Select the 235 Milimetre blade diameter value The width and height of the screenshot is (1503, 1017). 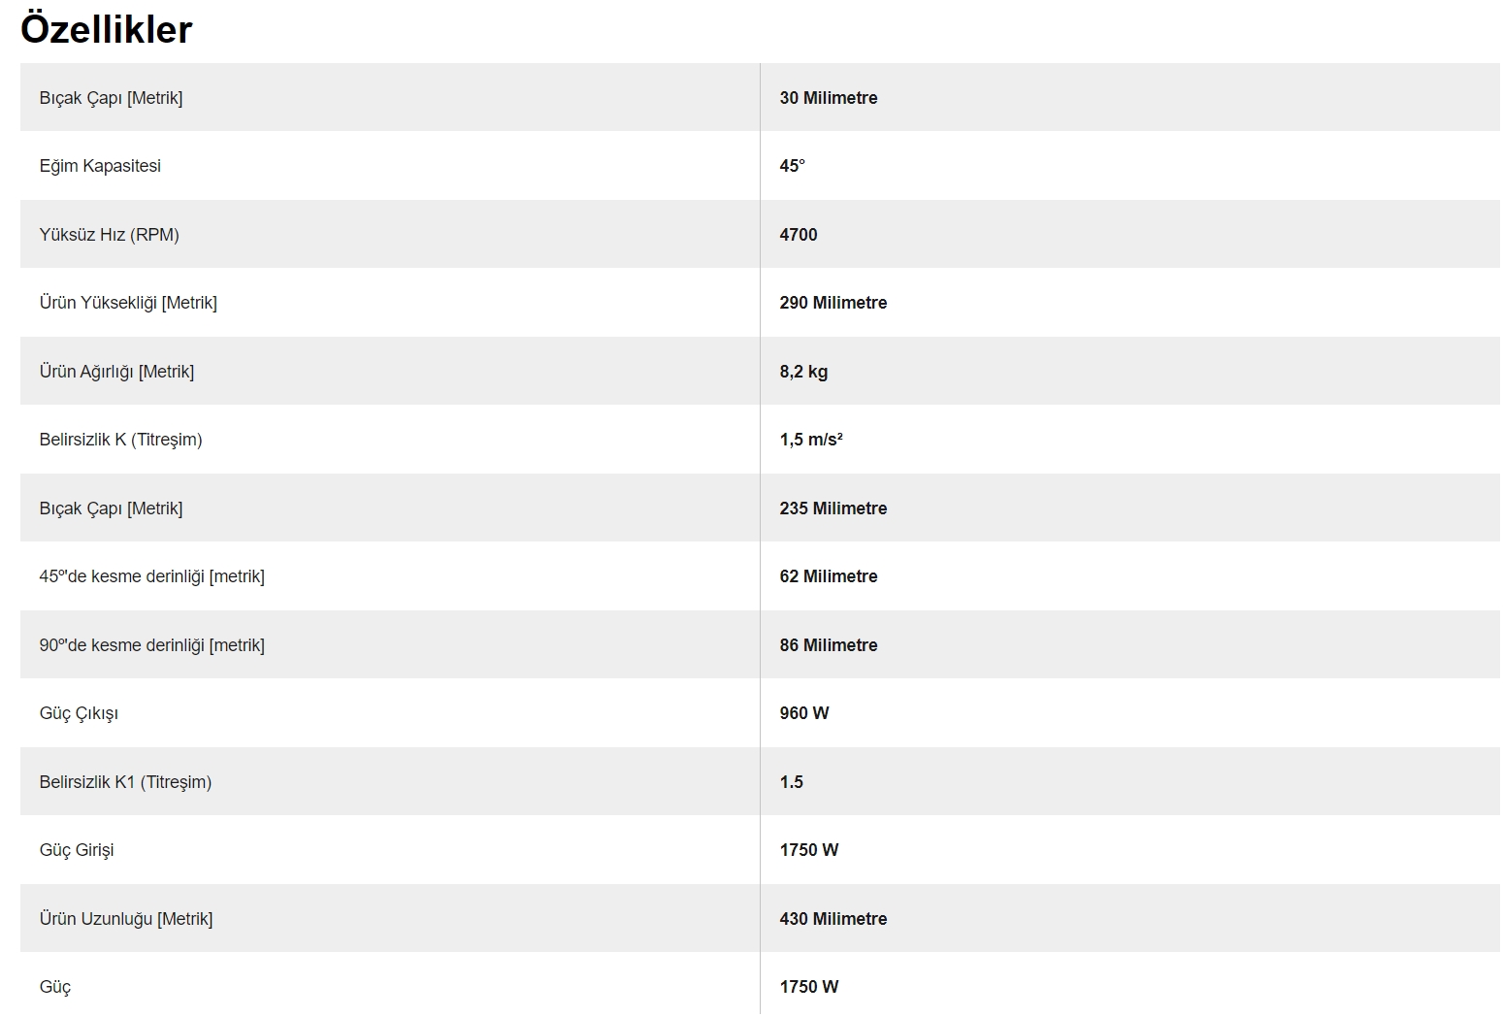tap(833, 508)
